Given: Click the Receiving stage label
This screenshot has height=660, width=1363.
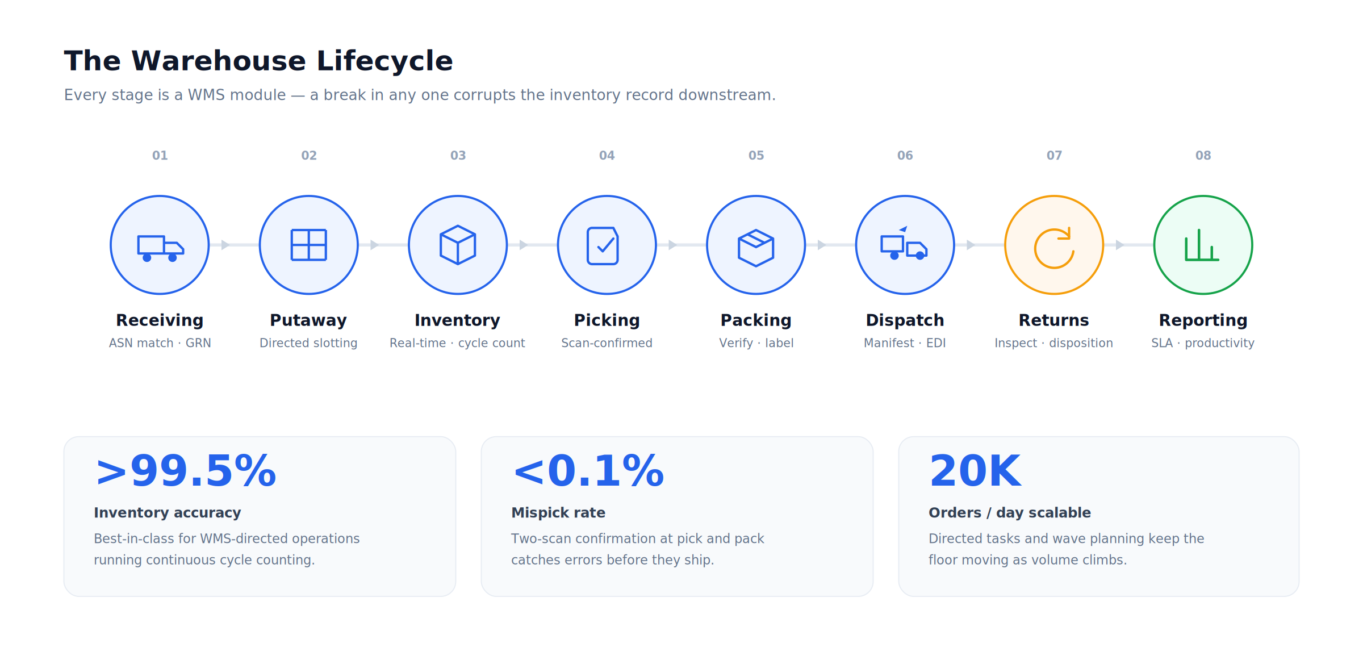Looking at the screenshot, I should point(160,320).
